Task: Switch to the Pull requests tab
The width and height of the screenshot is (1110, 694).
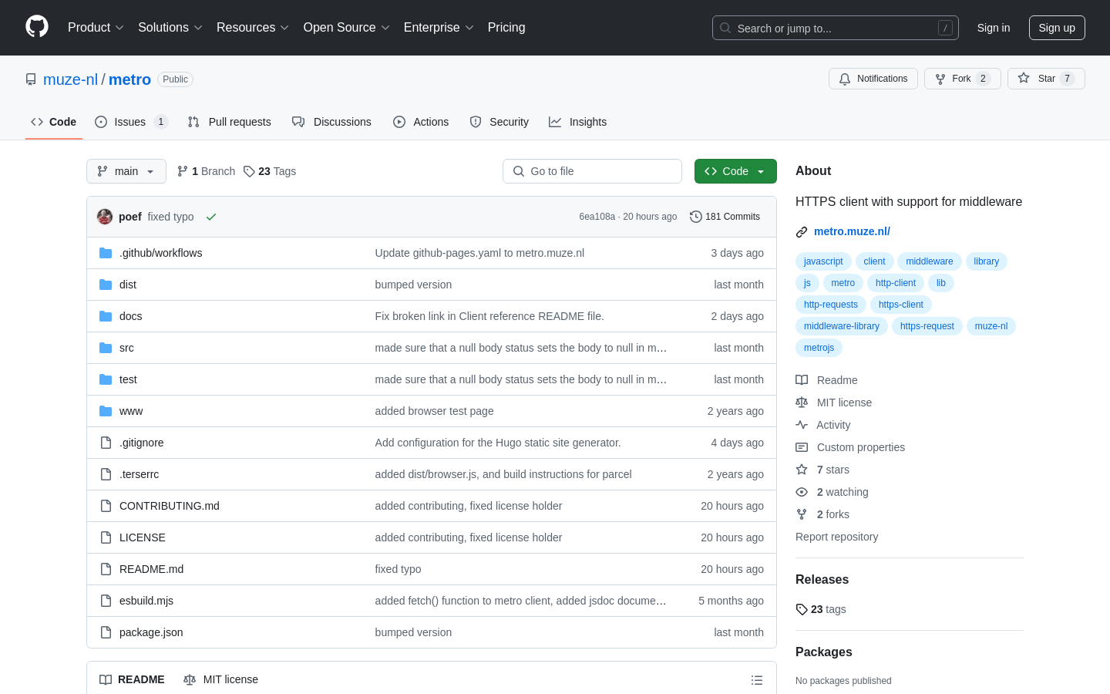Action: (x=230, y=122)
